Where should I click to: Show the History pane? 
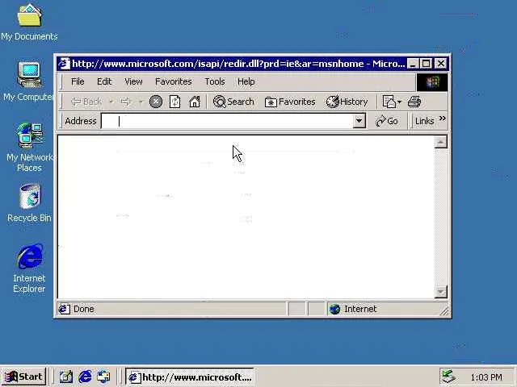[347, 102]
